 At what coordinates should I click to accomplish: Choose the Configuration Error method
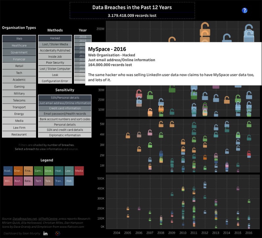tap(55, 81)
